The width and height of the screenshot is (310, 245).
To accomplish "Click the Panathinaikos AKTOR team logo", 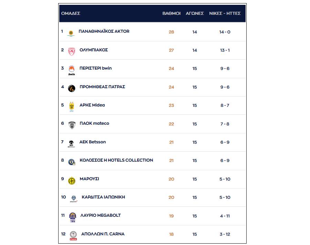I will (x=71, y=33).
